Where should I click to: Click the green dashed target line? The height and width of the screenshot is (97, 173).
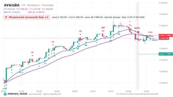(148, 54)
